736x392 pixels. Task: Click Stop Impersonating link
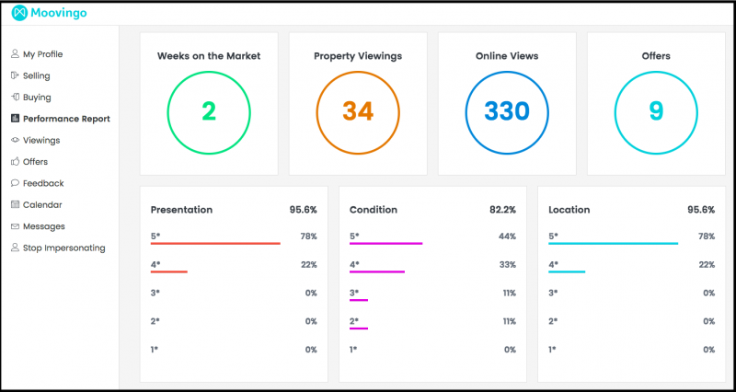64,248
